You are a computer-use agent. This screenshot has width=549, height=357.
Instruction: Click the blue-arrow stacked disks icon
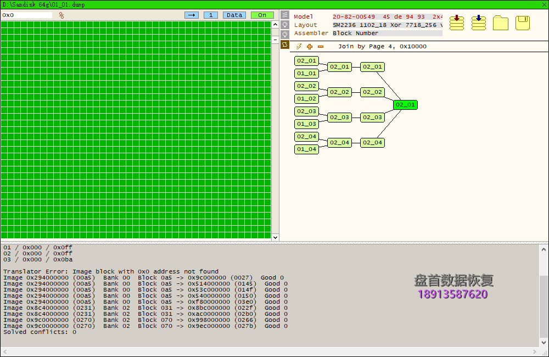pos(479,23)
